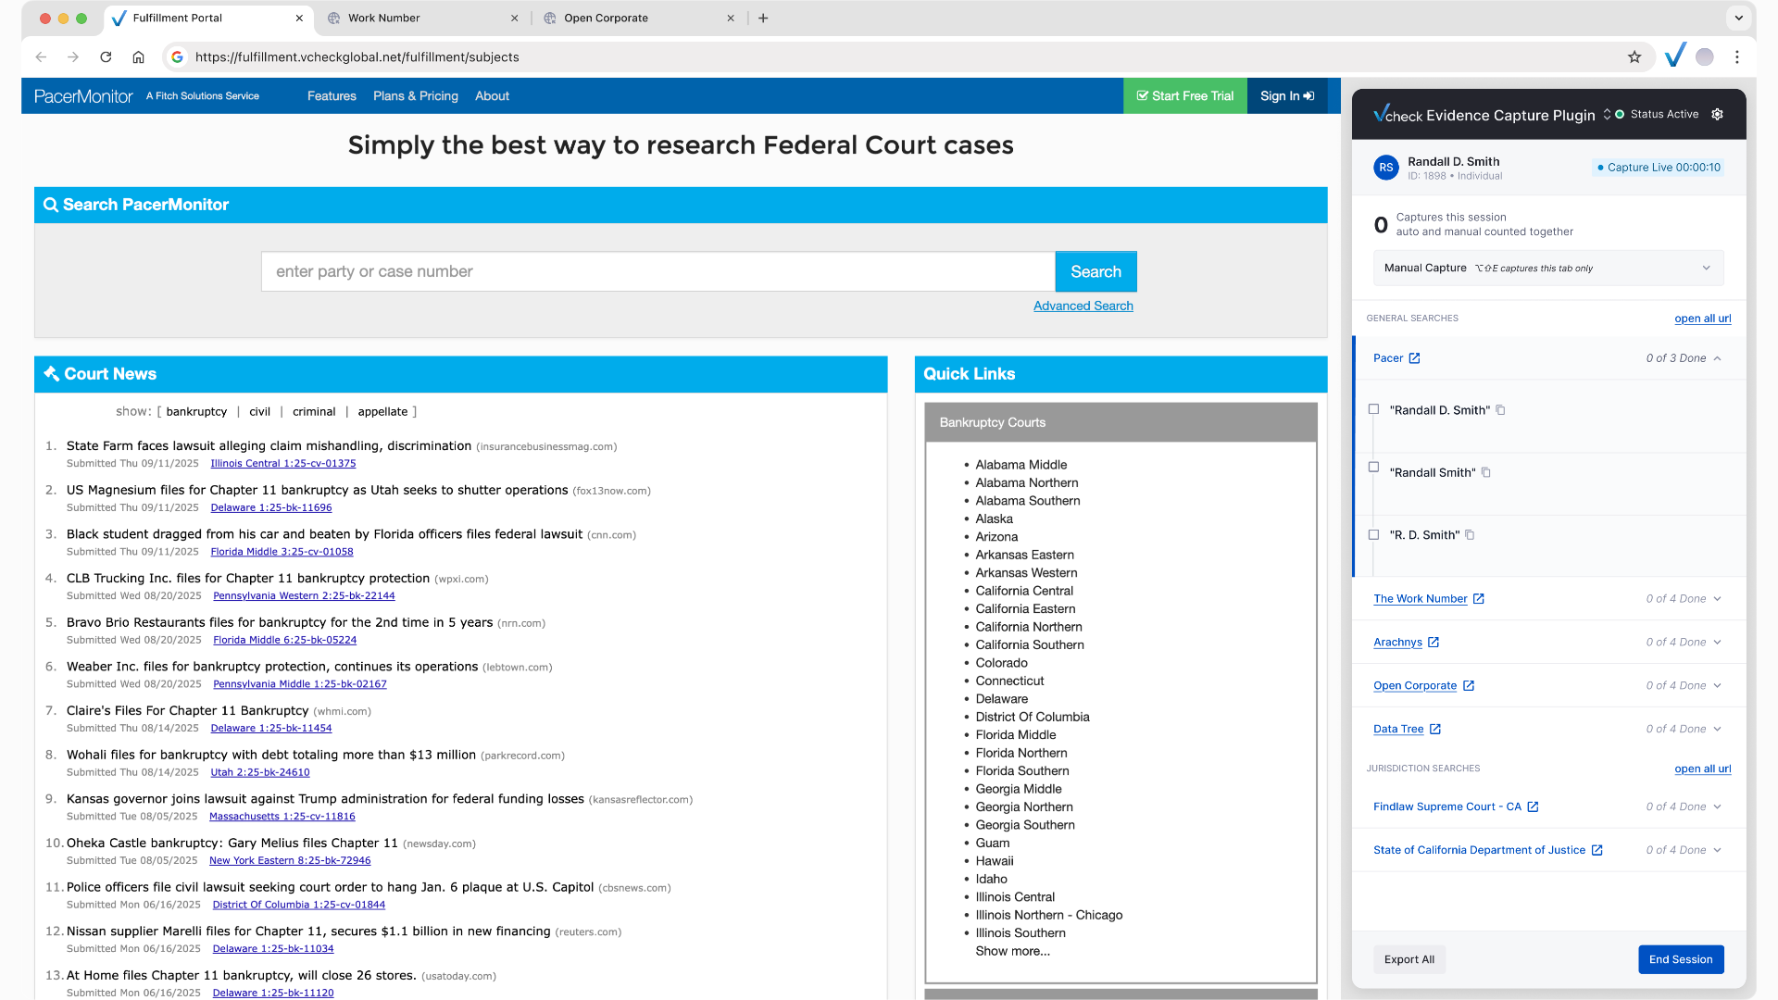Open Plans & Pricing page
The height and width of the screenshot is (1000, 1778).
(x=416, y=96)
